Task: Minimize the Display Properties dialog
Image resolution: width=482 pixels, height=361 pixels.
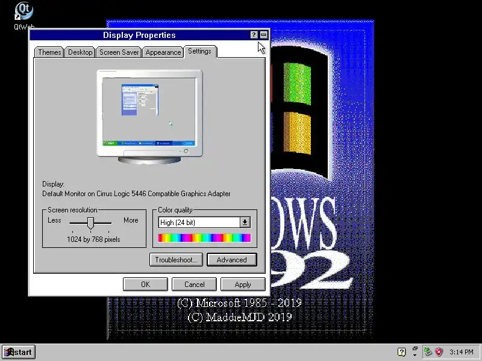Action: pos(263,35)
